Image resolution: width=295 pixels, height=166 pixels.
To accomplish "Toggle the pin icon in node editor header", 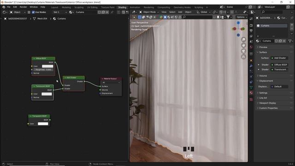I will click(x=112, y=12).
